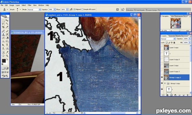This screenshot has height=115, width=192.
Task: Select the Crop tool
Action: pos(3,27)
